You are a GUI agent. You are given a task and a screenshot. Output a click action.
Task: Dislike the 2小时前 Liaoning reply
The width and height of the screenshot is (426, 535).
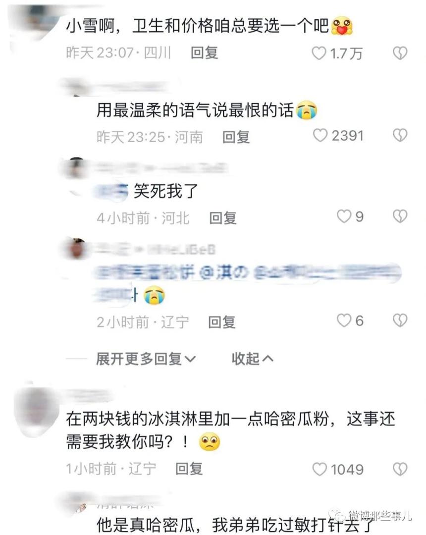400,321
